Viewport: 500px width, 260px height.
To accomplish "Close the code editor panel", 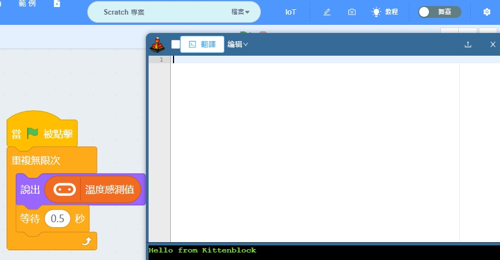I will (492, 45).
